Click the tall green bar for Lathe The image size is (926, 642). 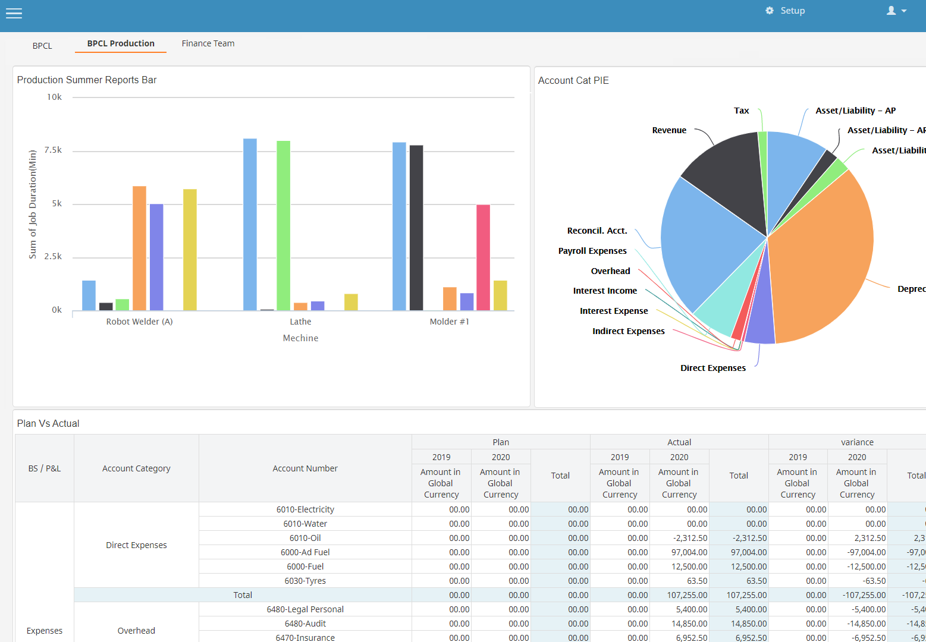284,226
